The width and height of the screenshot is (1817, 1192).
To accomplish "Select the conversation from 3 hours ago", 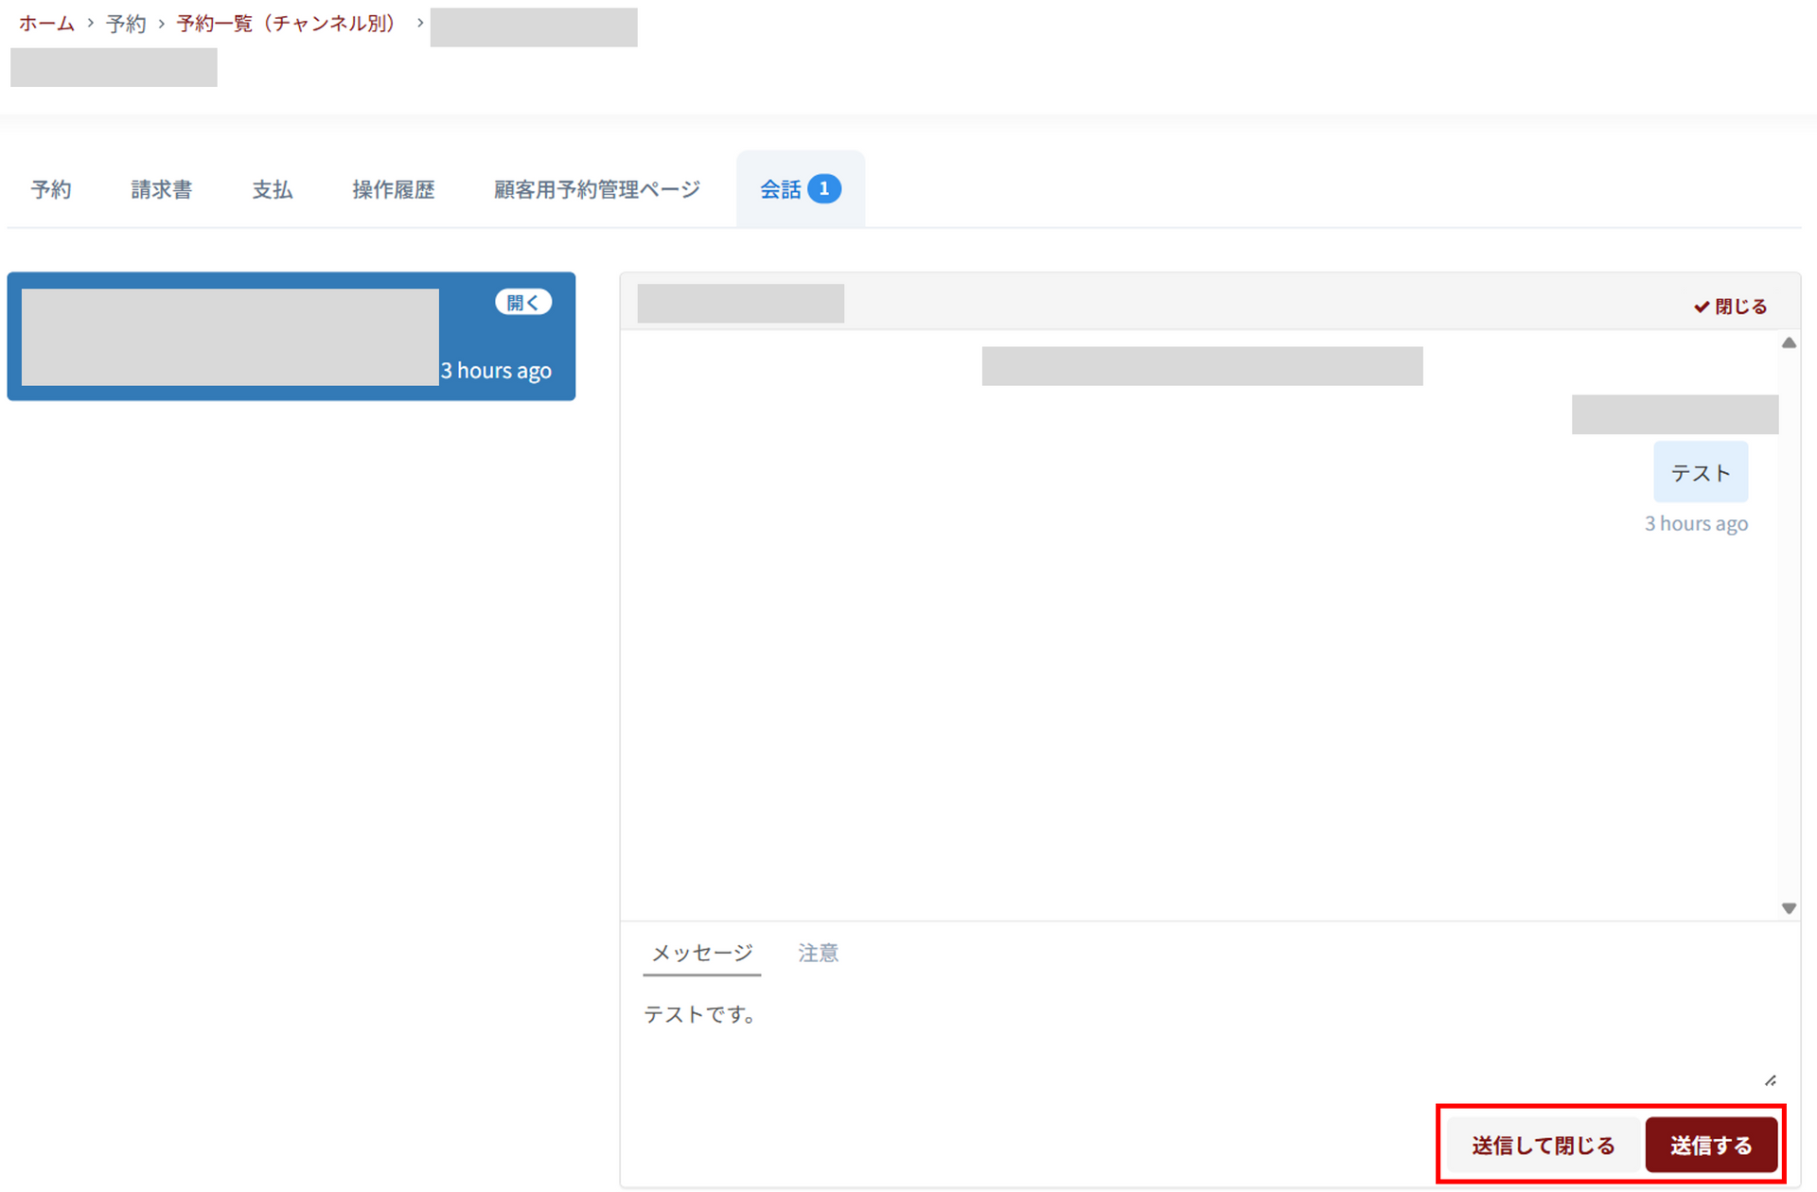I will click(291, 337).
